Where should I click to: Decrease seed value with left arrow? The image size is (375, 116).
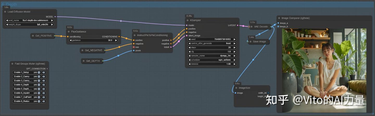(189, 39)
